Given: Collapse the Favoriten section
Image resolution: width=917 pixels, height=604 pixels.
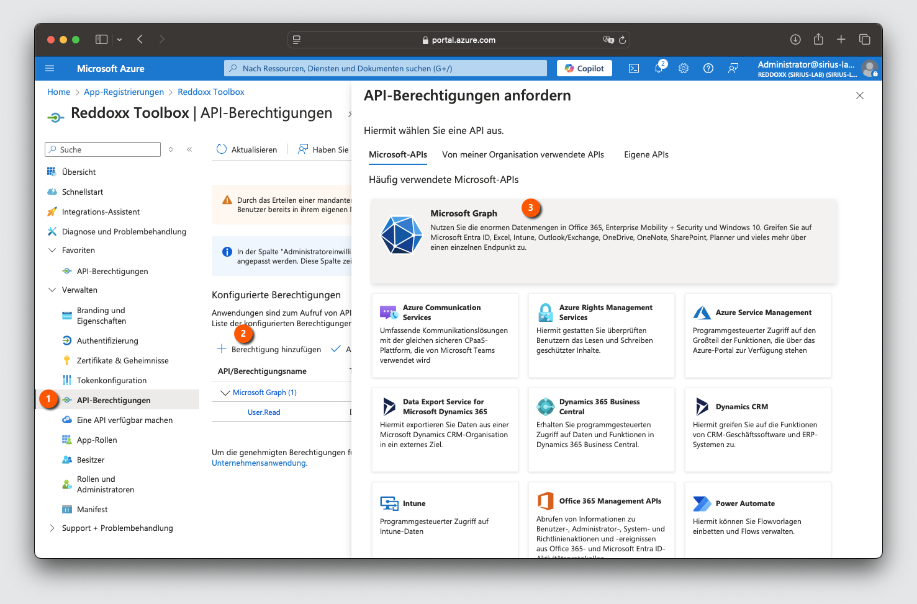Looking at the screenshot, I should (x=52, y=250).
